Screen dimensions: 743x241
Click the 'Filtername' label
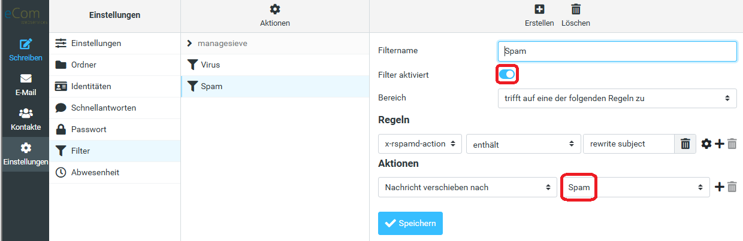click(398, 51)
